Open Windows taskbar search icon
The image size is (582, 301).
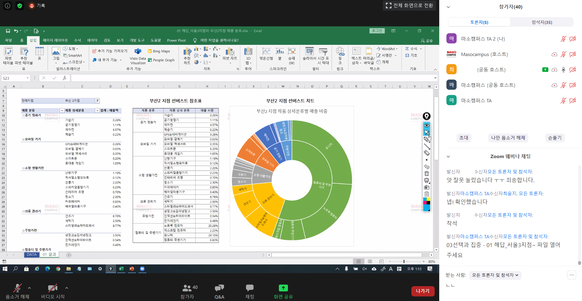(x=15, y=269)
